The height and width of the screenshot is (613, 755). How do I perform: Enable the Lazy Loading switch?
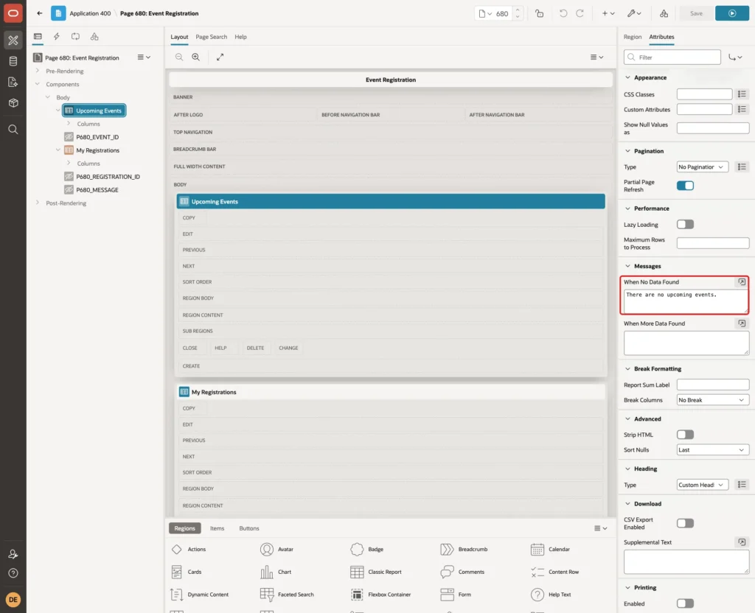coord(685,224)
